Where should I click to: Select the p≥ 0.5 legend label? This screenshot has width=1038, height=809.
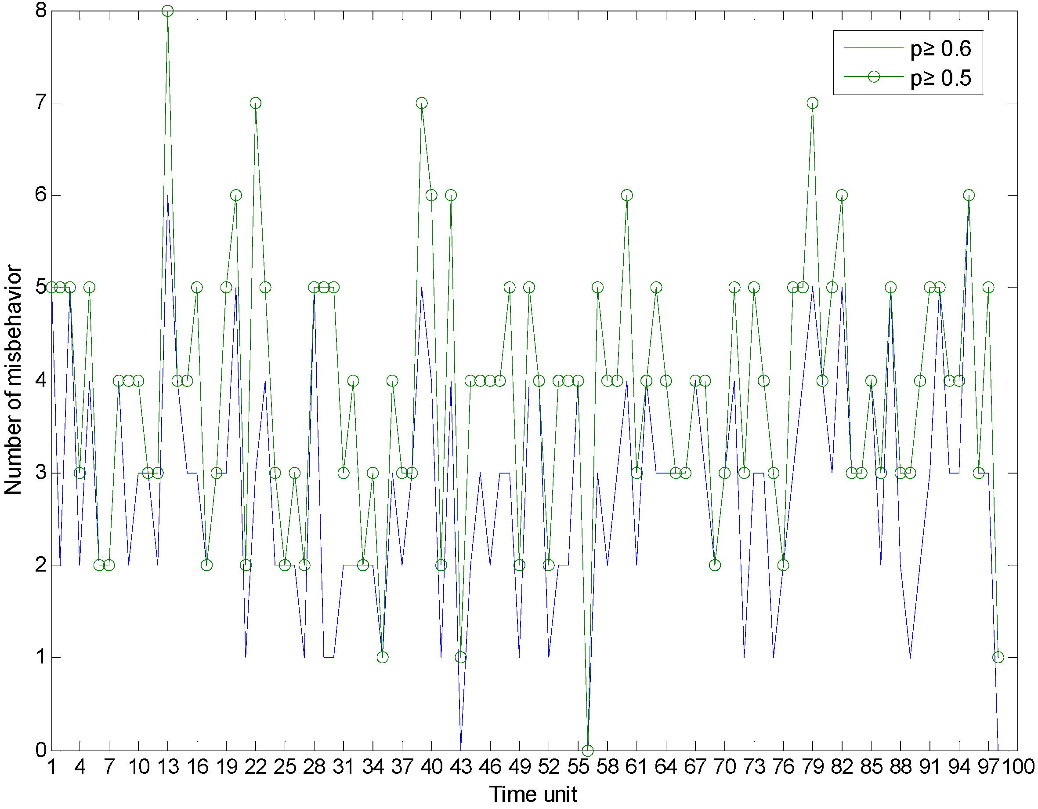[940, 78]
